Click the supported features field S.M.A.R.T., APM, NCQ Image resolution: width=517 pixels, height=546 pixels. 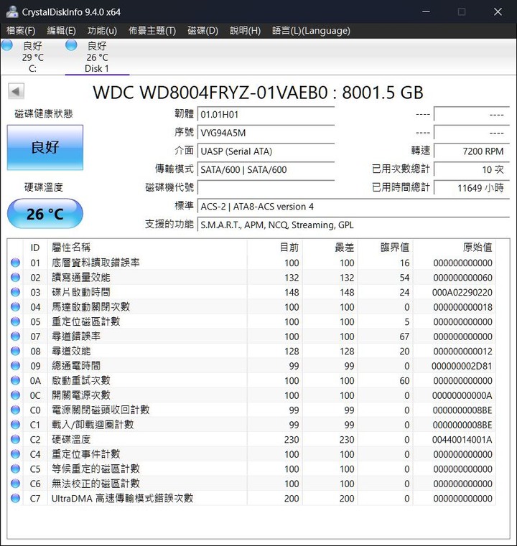click(353, 225)
